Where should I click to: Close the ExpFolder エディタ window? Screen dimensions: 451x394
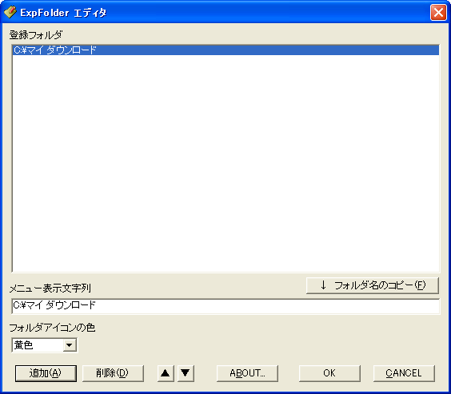coord(438,13)
